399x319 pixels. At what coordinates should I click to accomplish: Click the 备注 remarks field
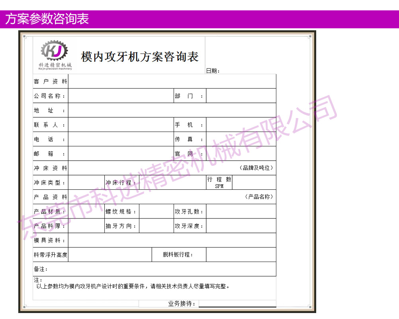155,269
